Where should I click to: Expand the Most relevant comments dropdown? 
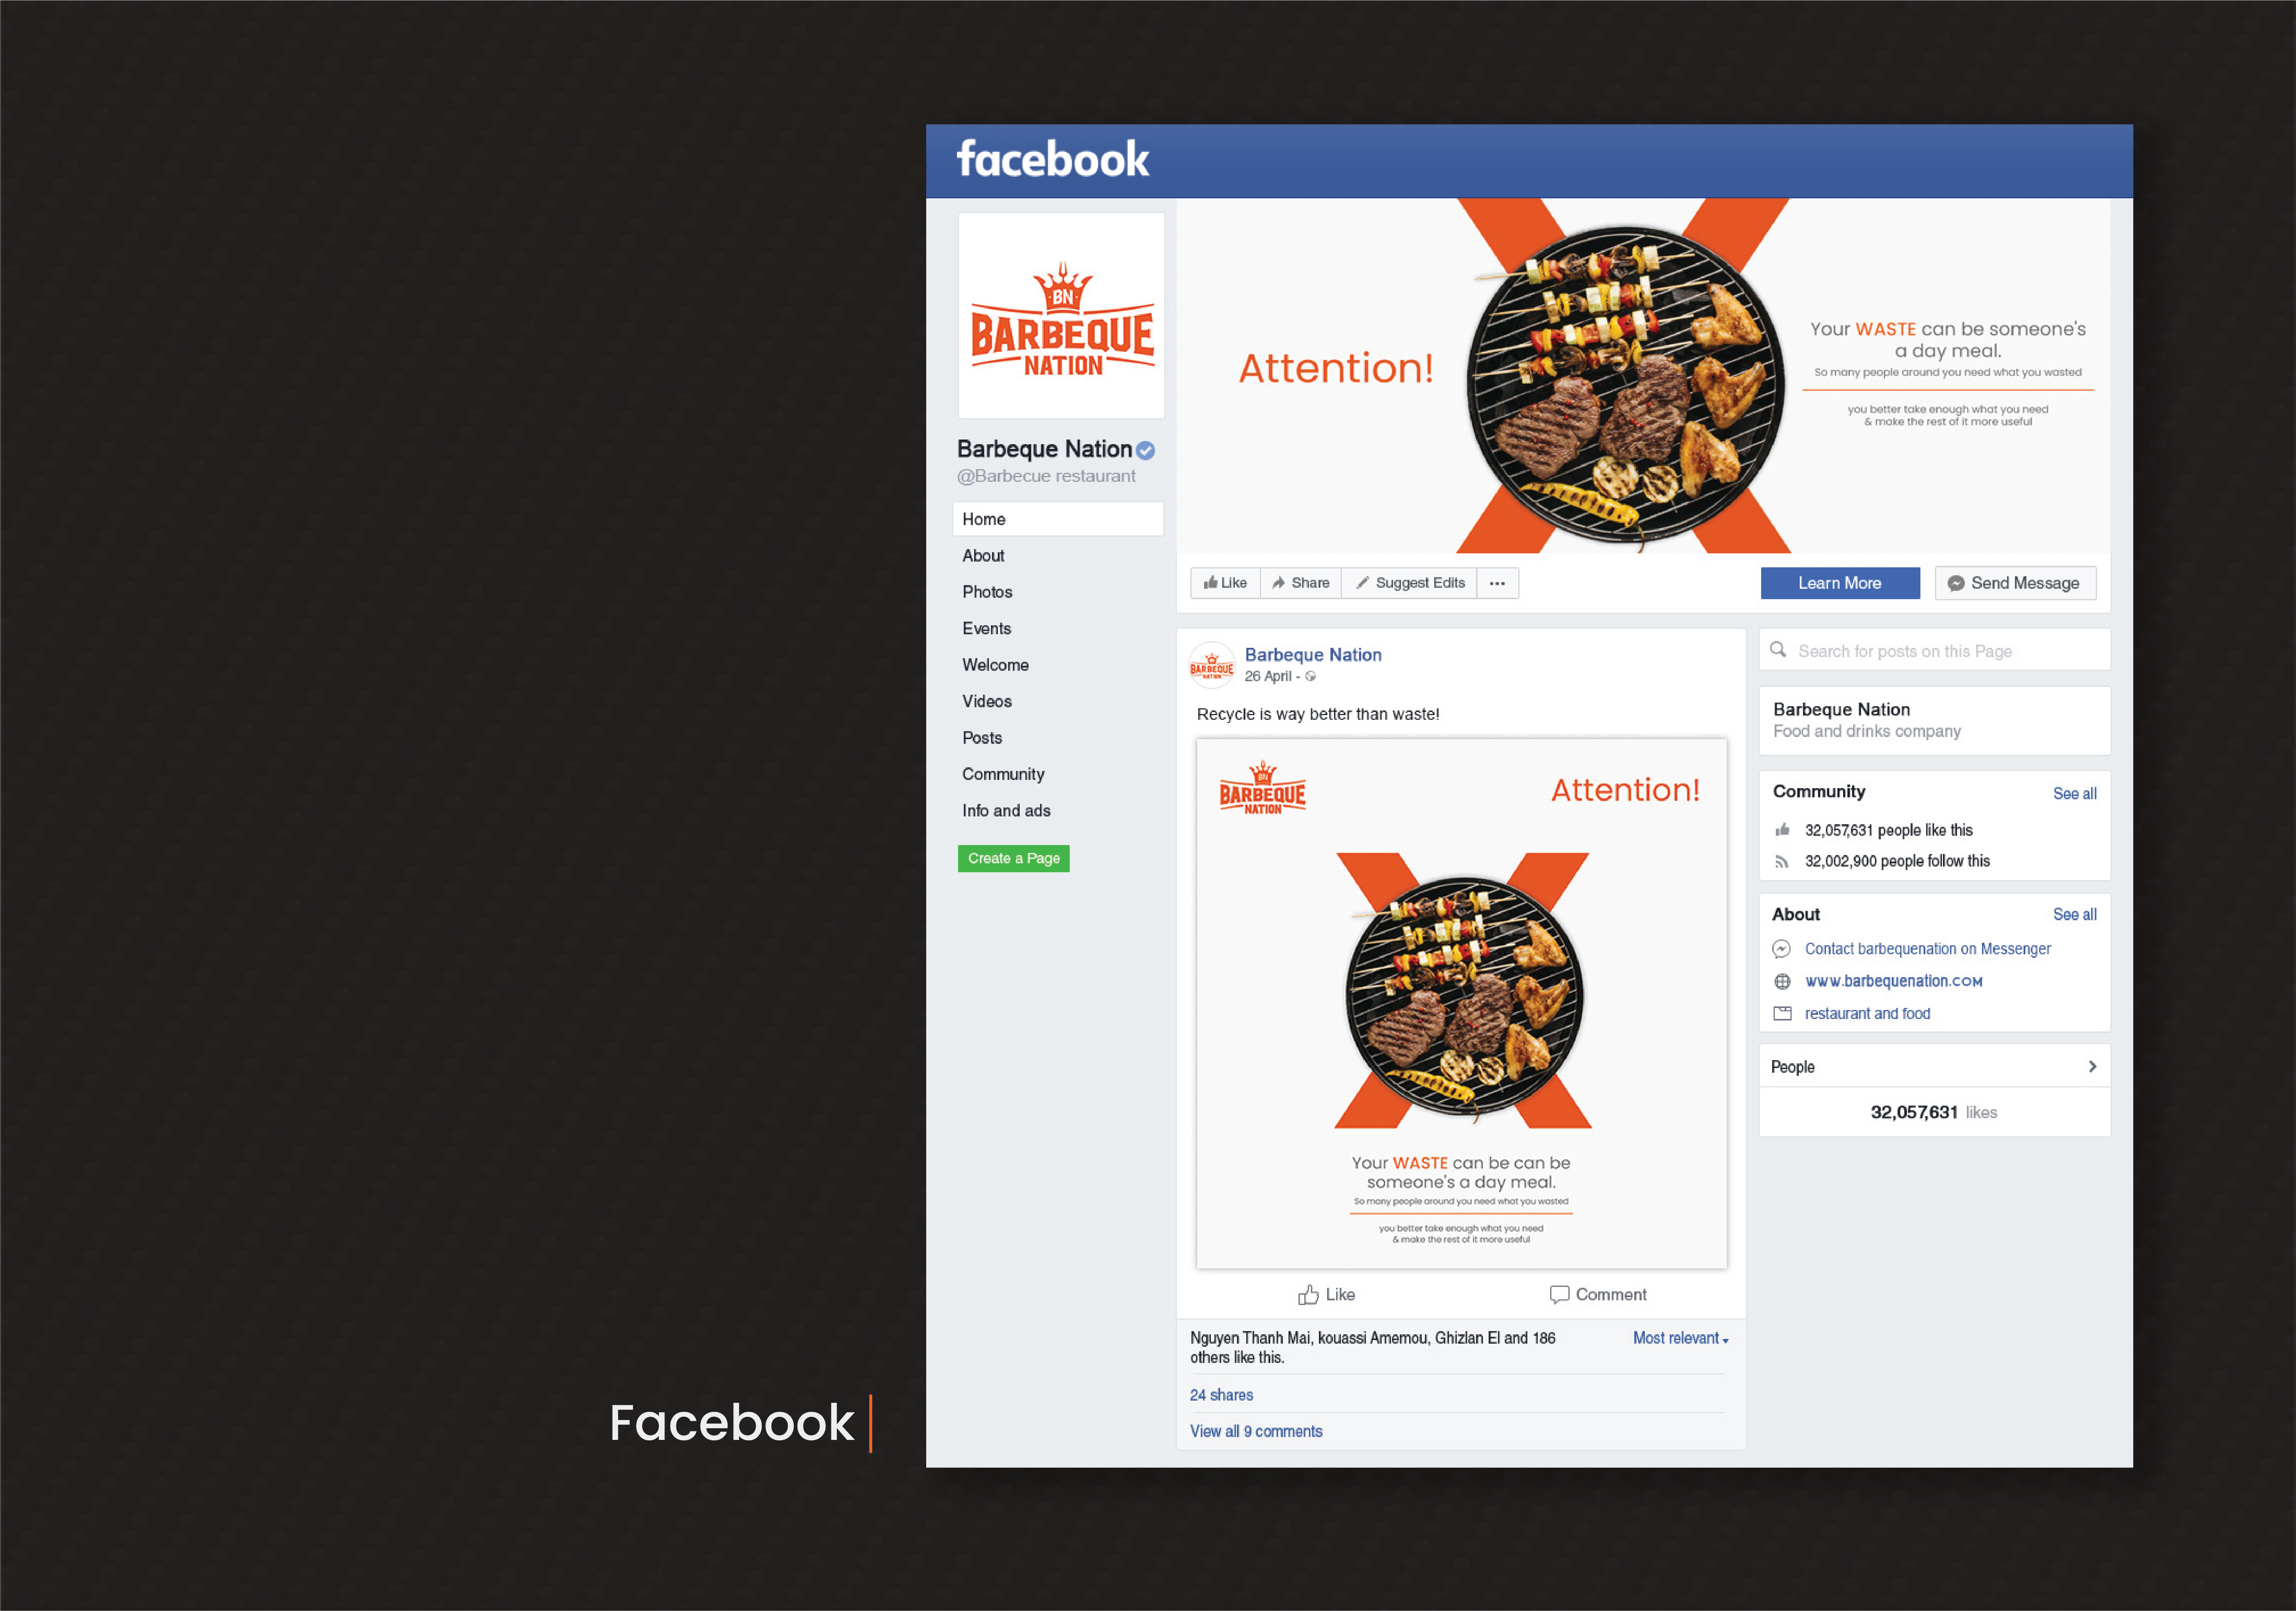(1680, 1338)
